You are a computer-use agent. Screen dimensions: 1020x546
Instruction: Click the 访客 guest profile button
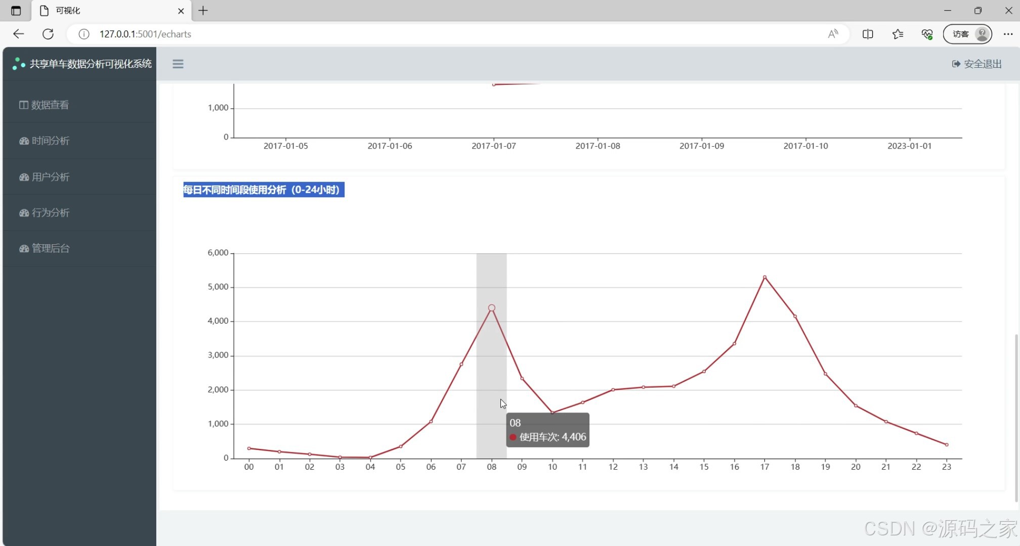point(967,34)
